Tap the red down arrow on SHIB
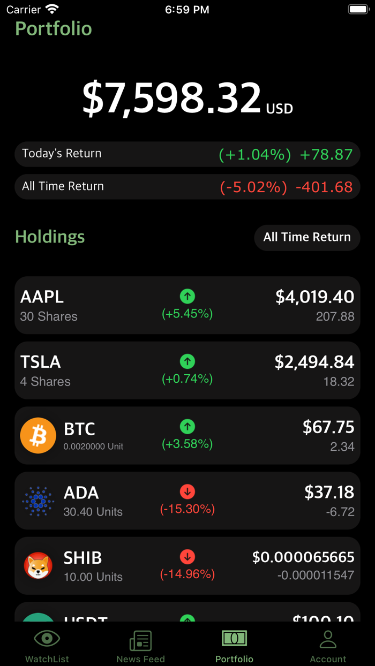Viewport: 375px width, 666px height. click(x=187, y=557)
